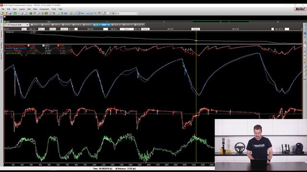
Task: Select the Str 8-9 straight section
Action: tap(170, 29)
